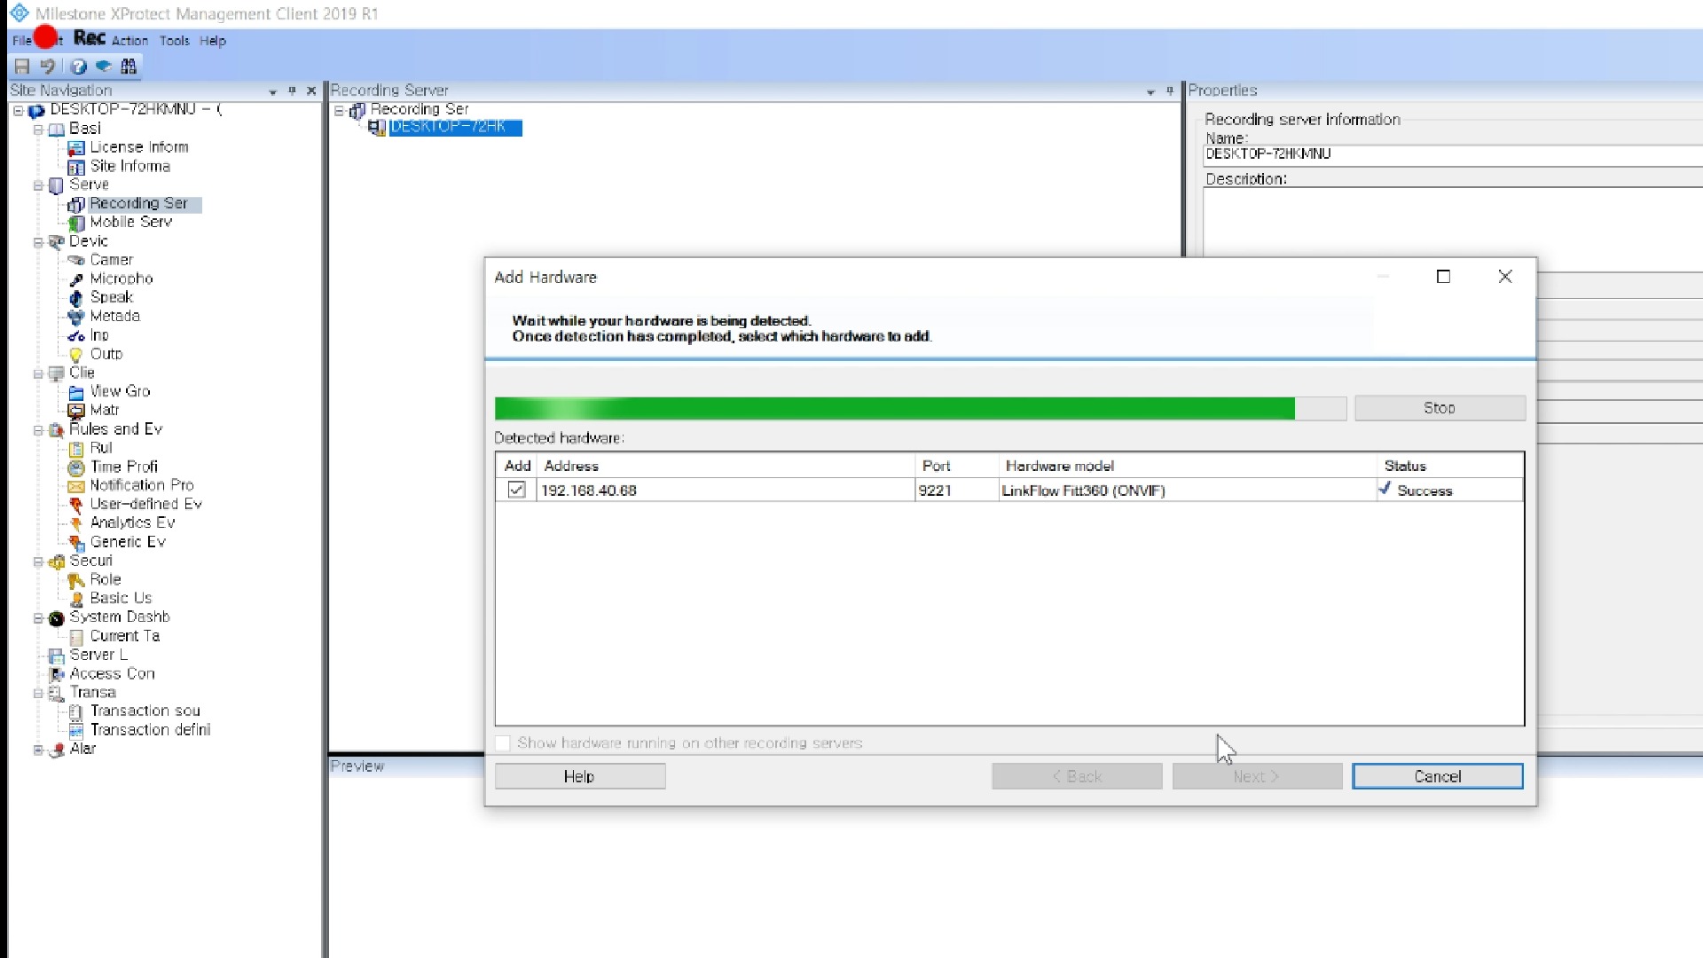The image size is (1703, 958).
Task: Collapse the Security tree node
Action: coord(38,561)
